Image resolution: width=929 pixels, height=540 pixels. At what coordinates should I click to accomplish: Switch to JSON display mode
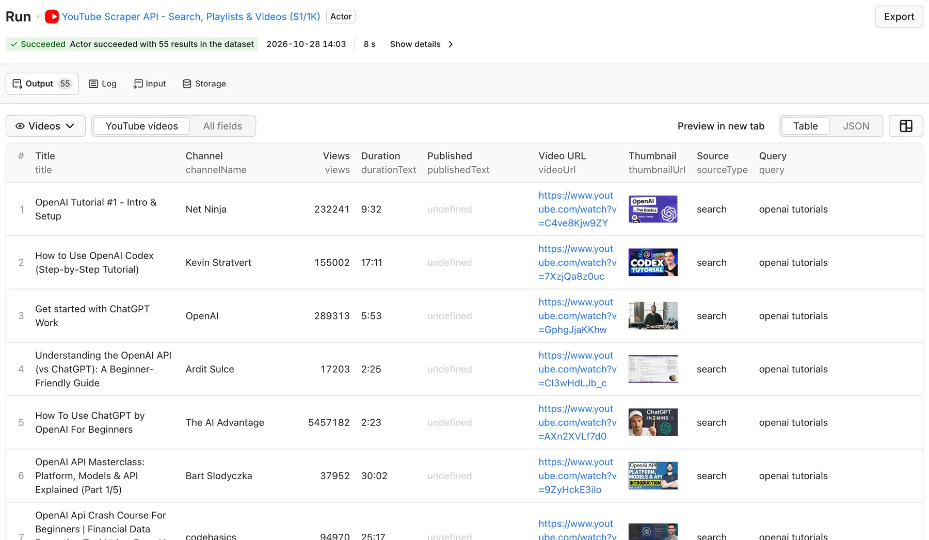click(x=856, y=126)
